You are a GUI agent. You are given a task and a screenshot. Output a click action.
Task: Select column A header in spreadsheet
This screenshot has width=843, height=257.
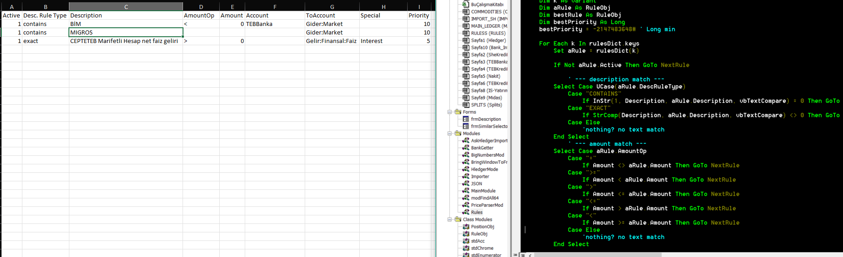point(12,7)
